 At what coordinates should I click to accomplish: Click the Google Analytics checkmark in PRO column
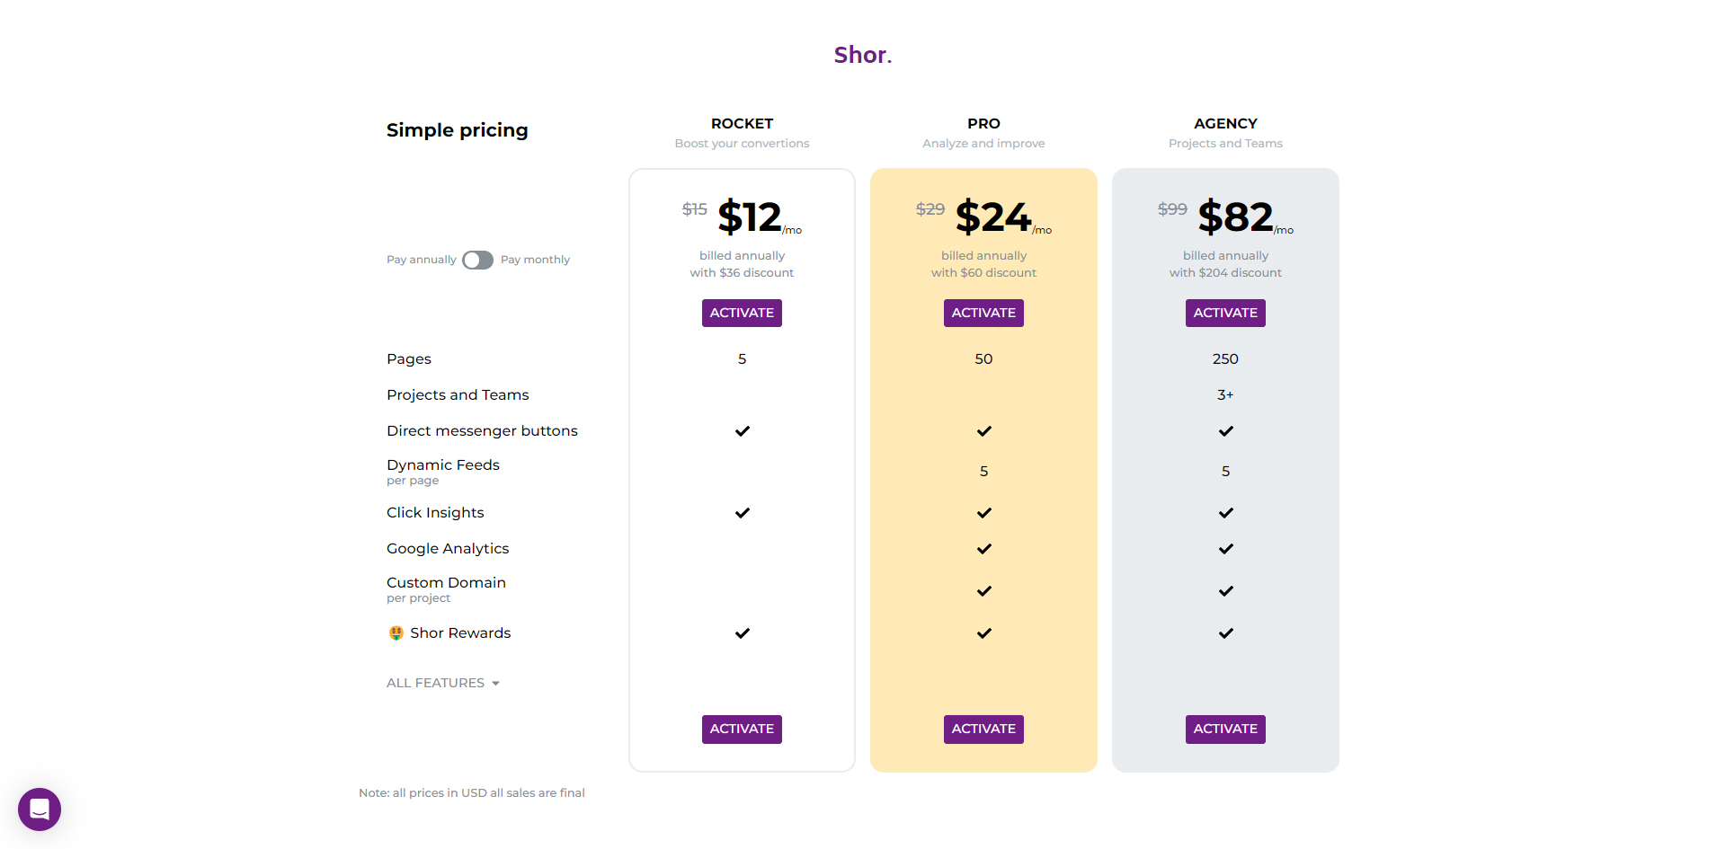tap(983, 549)
